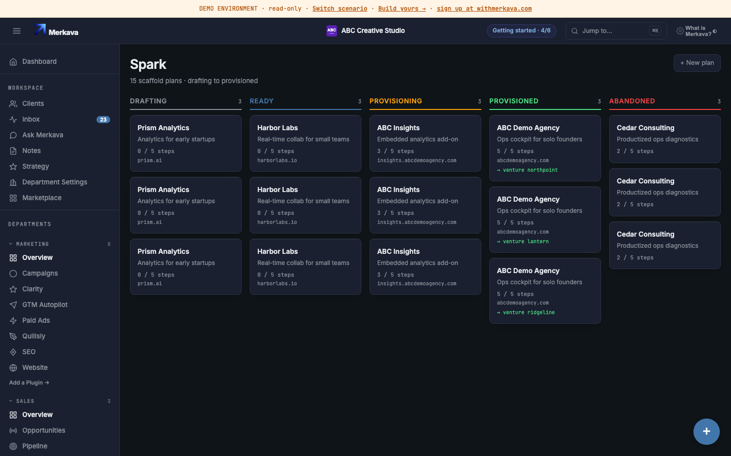Screen dimensions: 731x456
Task: Go to Dashboard in the sidebar
Action: click(59, 62)
